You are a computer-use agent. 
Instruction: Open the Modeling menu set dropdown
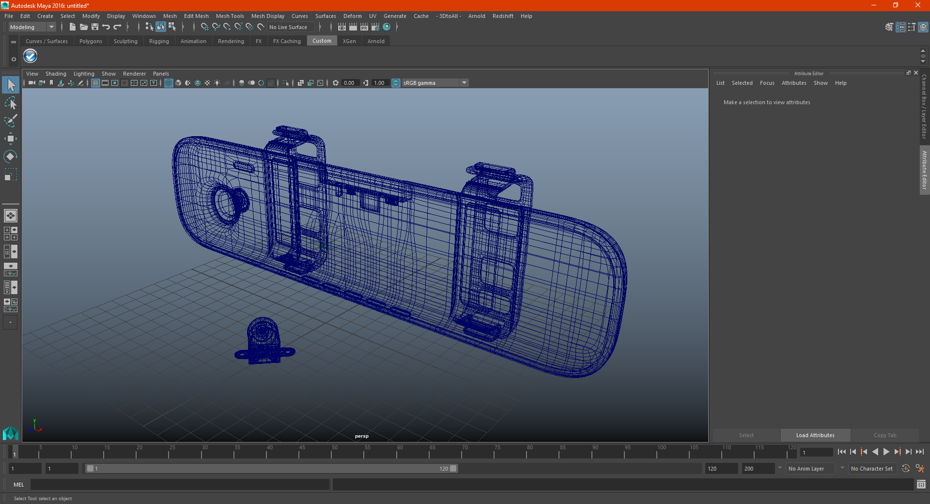pos(32,27)
